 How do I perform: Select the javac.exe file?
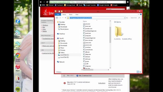pyautogui.click(x=87, y=26)
